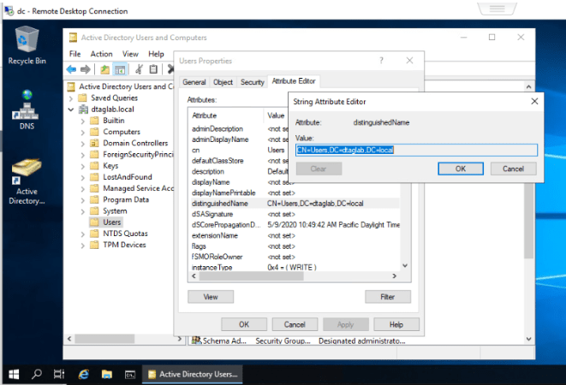This screenshot has width=566, height=385.
Task: Select the Program Data tree folder
Action: [124, 199]
